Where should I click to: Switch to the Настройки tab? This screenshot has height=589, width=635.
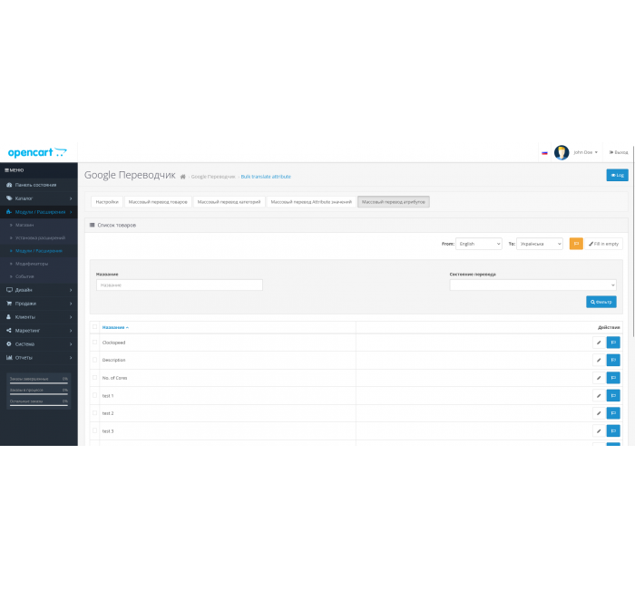click(107, 202)
